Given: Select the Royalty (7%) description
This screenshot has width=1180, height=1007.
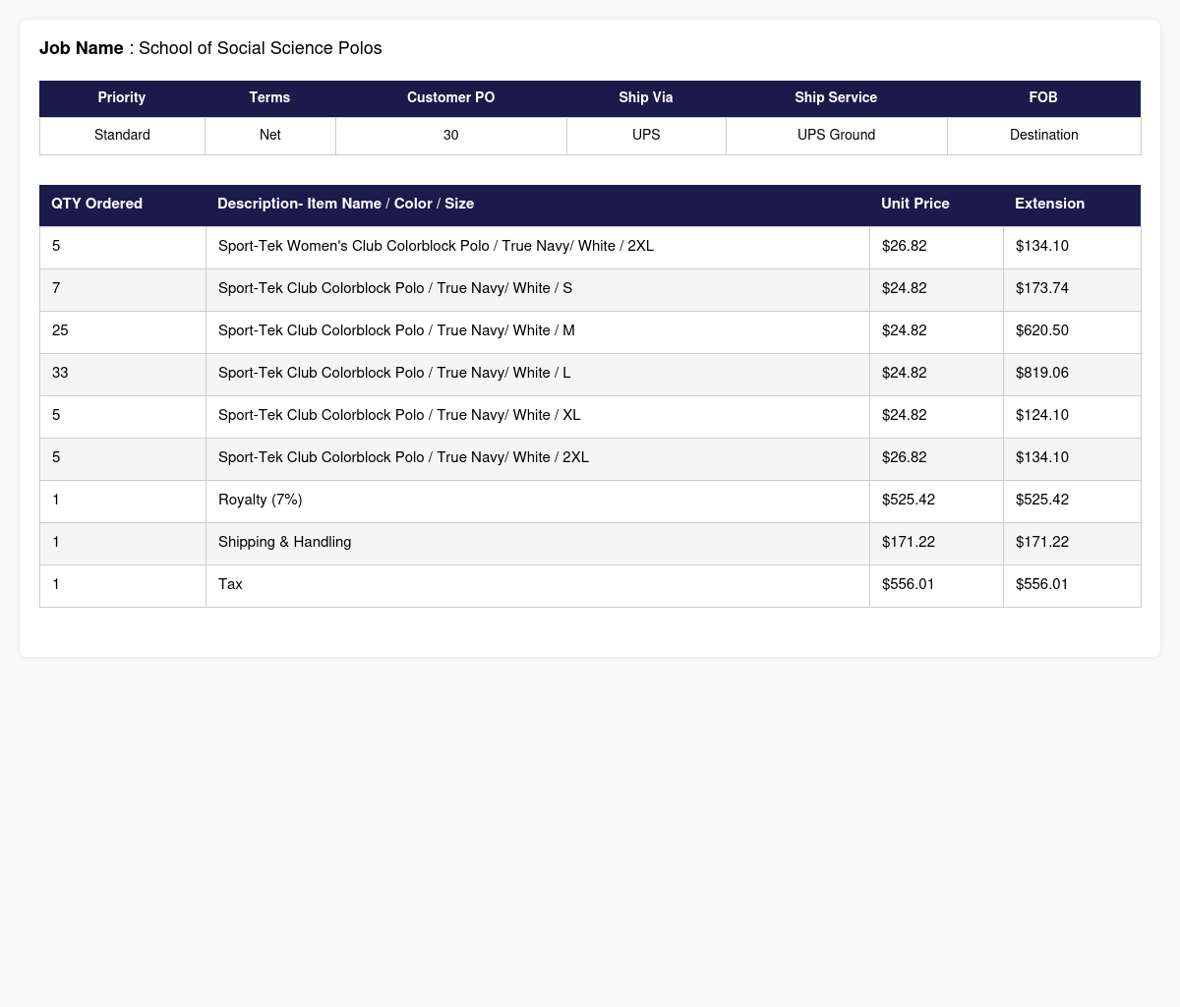Looking at the screenshot, I should (538, 501).
